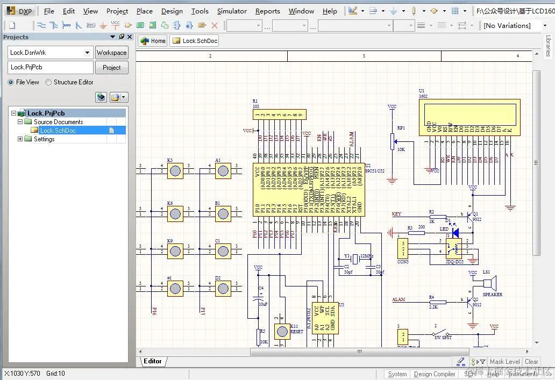555x380 pixels.
Task: Open the Place Part tool
Action: pyautogui.click(x=128, y=25)
